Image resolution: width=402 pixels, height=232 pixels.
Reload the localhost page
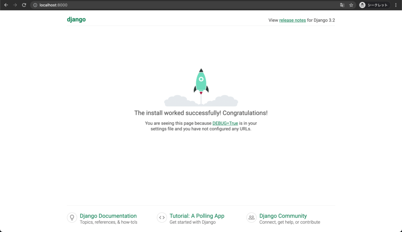(24, 5)
